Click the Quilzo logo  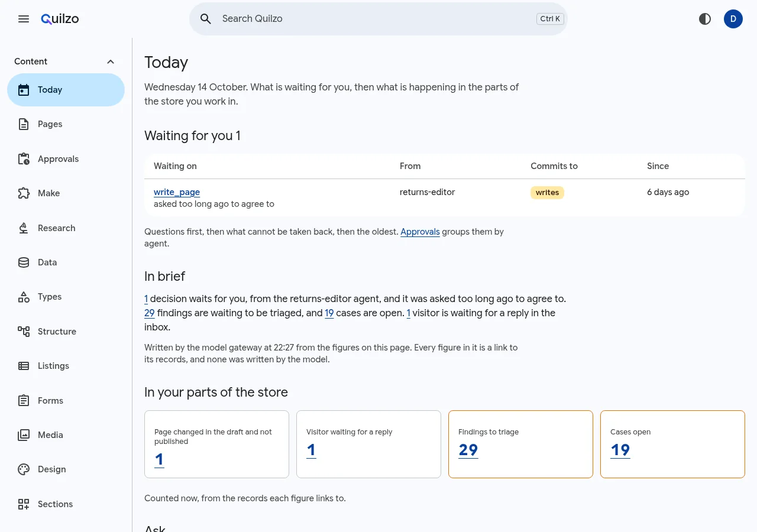[60, 19]
